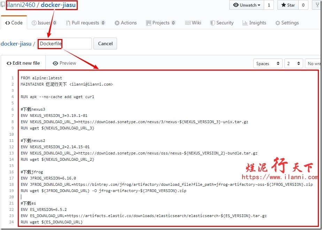Expand the No wrap mode dropdown
Screen dimensions: 322x230
click(313, 63)
